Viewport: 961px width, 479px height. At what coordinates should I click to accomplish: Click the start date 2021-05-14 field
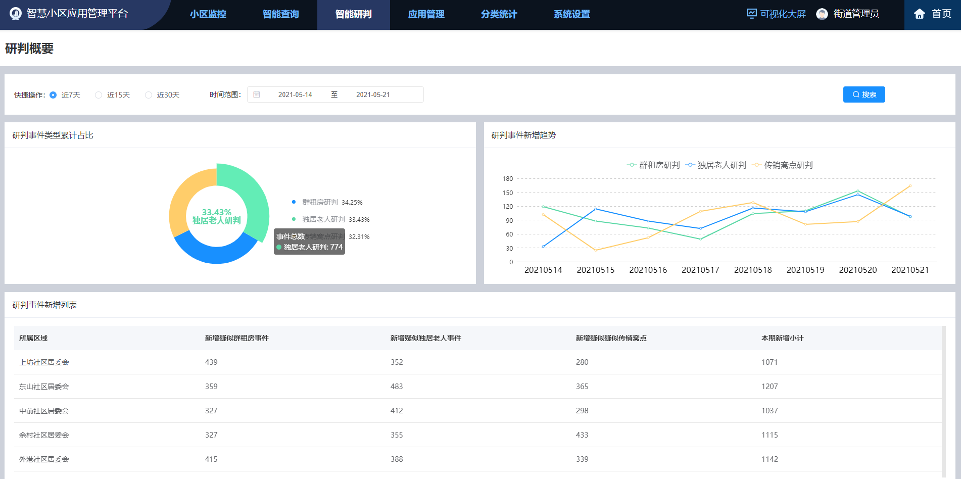click(x=295, y=94)
